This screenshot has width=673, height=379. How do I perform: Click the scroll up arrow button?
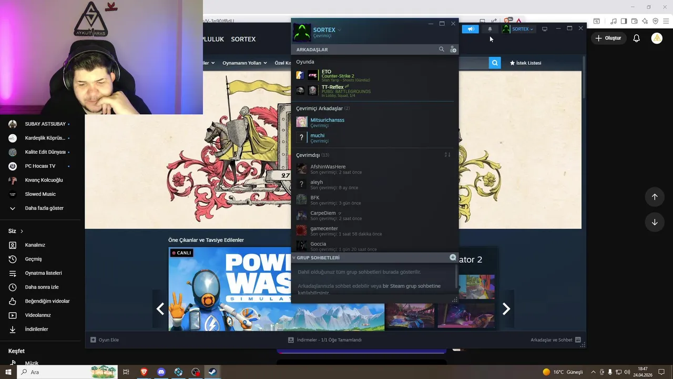655,197
